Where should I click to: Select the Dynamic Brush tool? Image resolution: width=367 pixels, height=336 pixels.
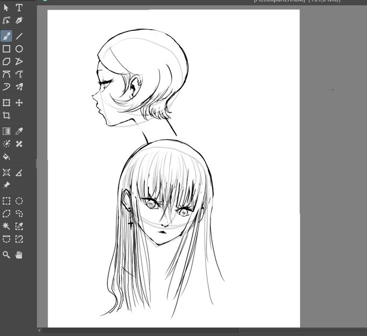pos(6,87)
